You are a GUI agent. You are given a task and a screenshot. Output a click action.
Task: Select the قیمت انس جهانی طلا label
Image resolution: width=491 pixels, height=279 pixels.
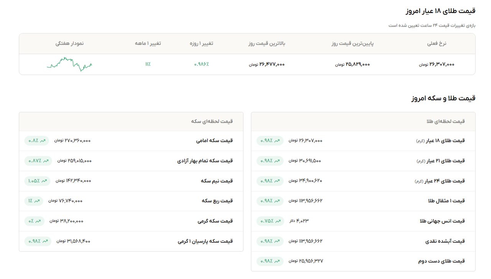pyautogui.click(x=442, y=221)
